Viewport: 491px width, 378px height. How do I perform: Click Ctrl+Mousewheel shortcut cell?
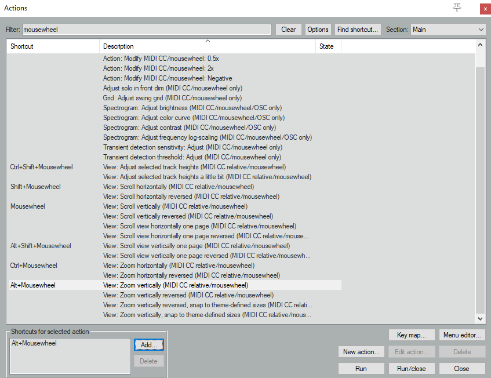point(34,266)
